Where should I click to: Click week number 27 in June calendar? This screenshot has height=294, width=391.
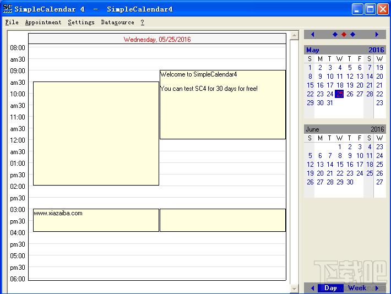click(379, 182)
